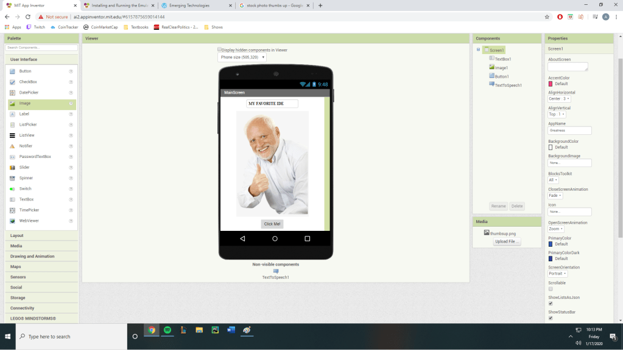This screenshot has width=623, height=350.
Task: Click the TextToSpeech1 non-visible component icon
Action: tap(275, 271)
